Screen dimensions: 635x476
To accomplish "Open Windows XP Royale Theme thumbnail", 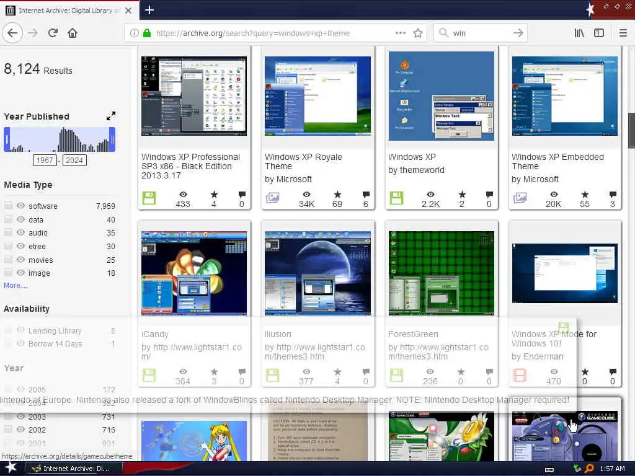I will (x=317, y=96).
